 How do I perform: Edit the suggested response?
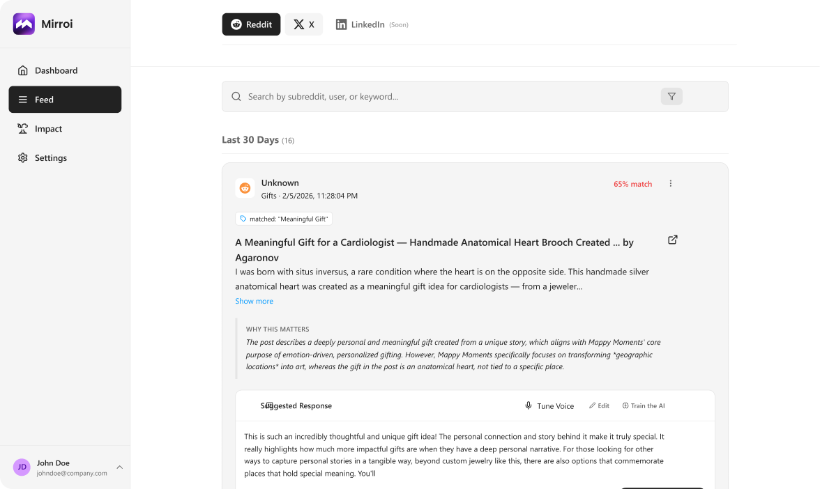coord(599,406)
